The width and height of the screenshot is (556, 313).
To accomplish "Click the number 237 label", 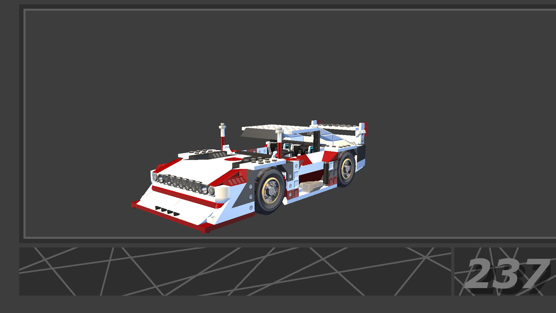I will click(x=507, y=274).
